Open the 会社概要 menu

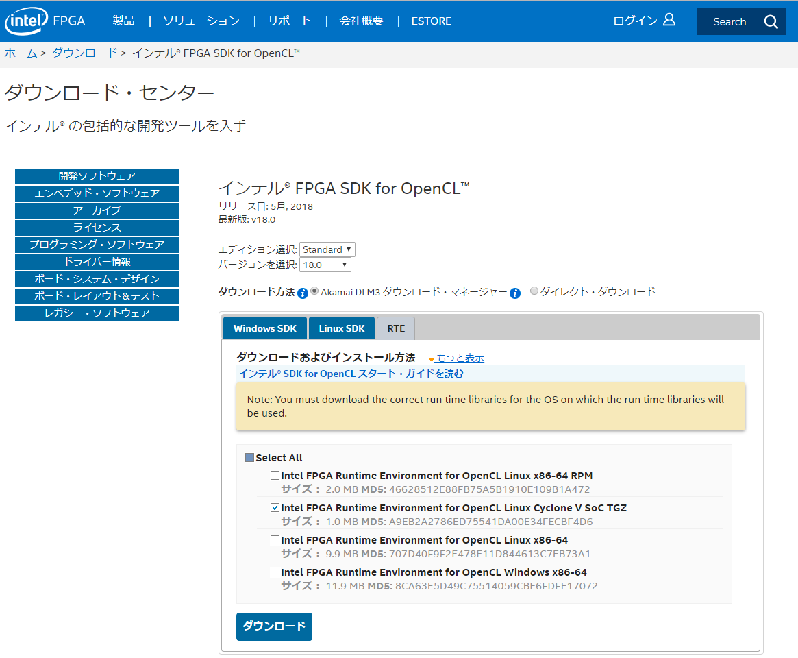click(362, 21)
